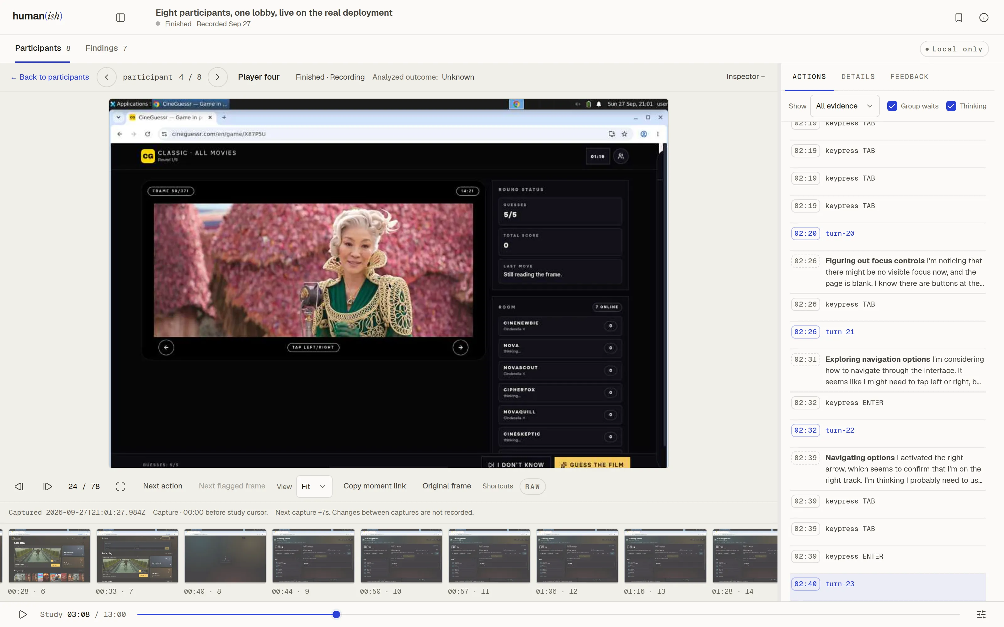Switch to Participants tab
Viewport: 1004px width, 627px height.
tap(42, 48)
